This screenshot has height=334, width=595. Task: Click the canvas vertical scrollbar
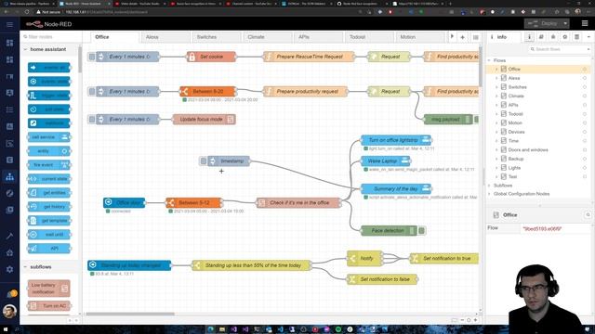(x=481, y=66)
